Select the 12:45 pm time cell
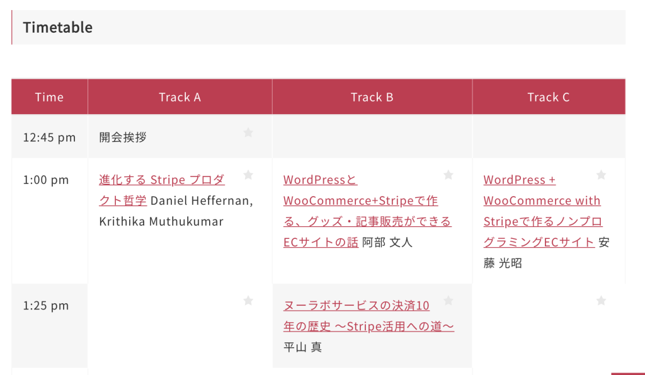 [x=49, y=137]
